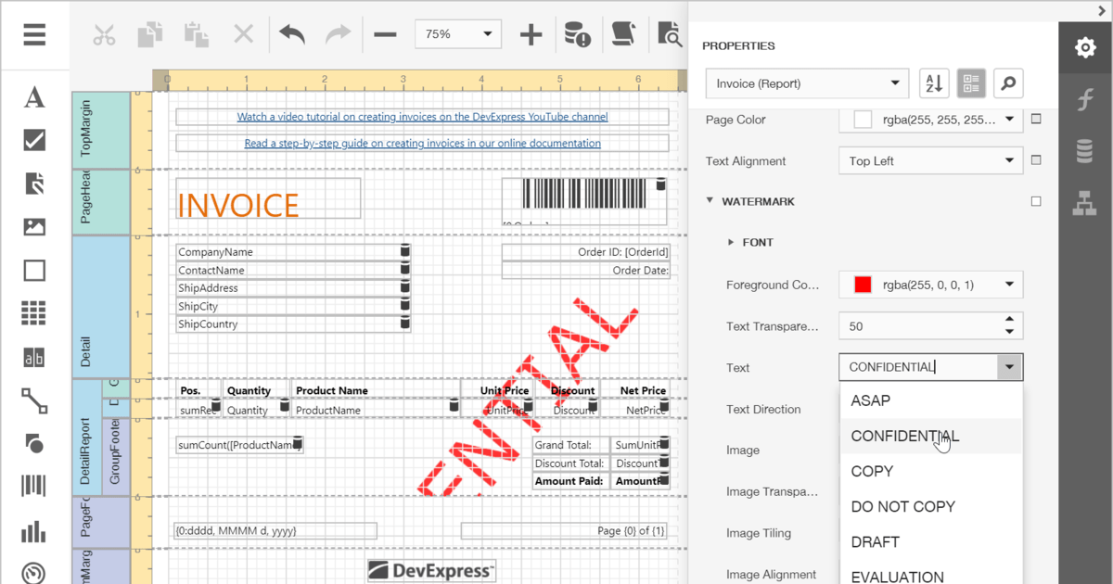
Task: Enable the Watermark section checkbox
Action: coord(1037,201)
